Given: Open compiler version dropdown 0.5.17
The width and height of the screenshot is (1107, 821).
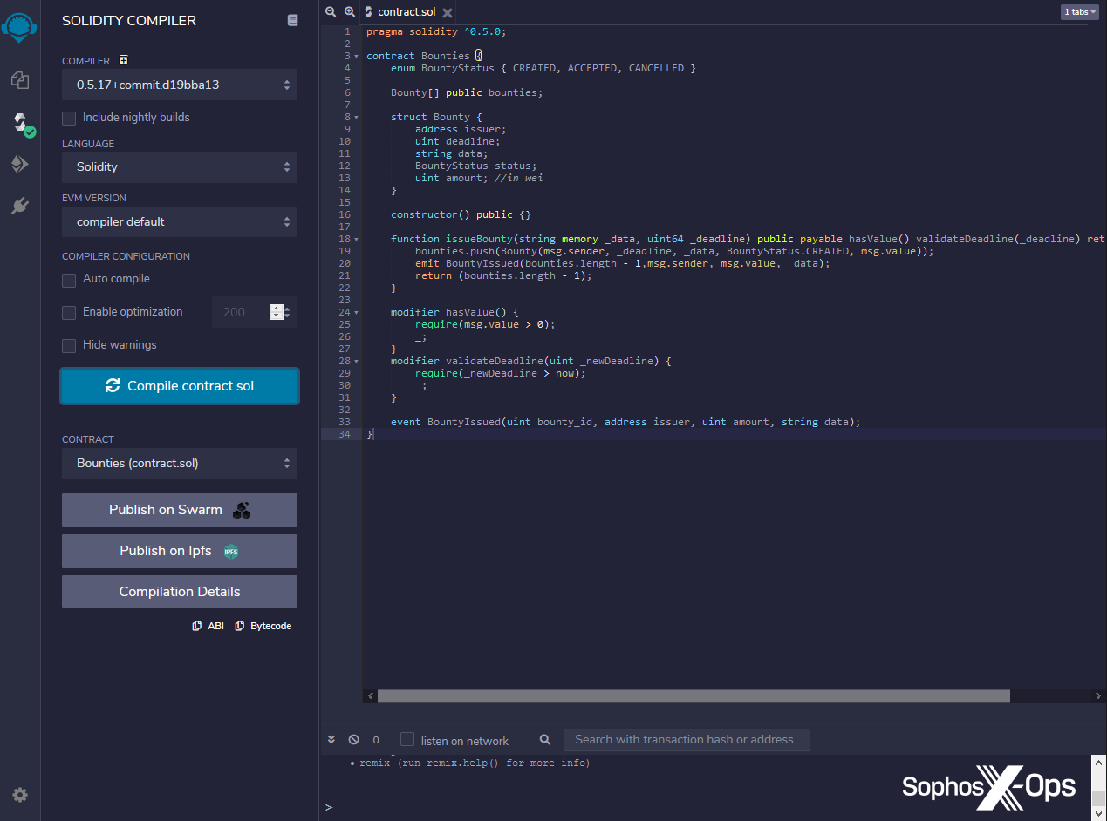Looking at the screenshot, I should coord(180,85).
